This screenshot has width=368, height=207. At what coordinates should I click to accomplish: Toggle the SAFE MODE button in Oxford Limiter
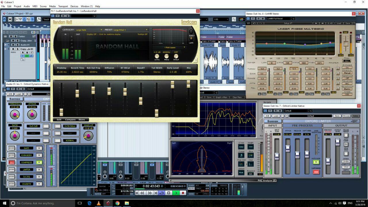pyautogui.click(x=316, y=172)
